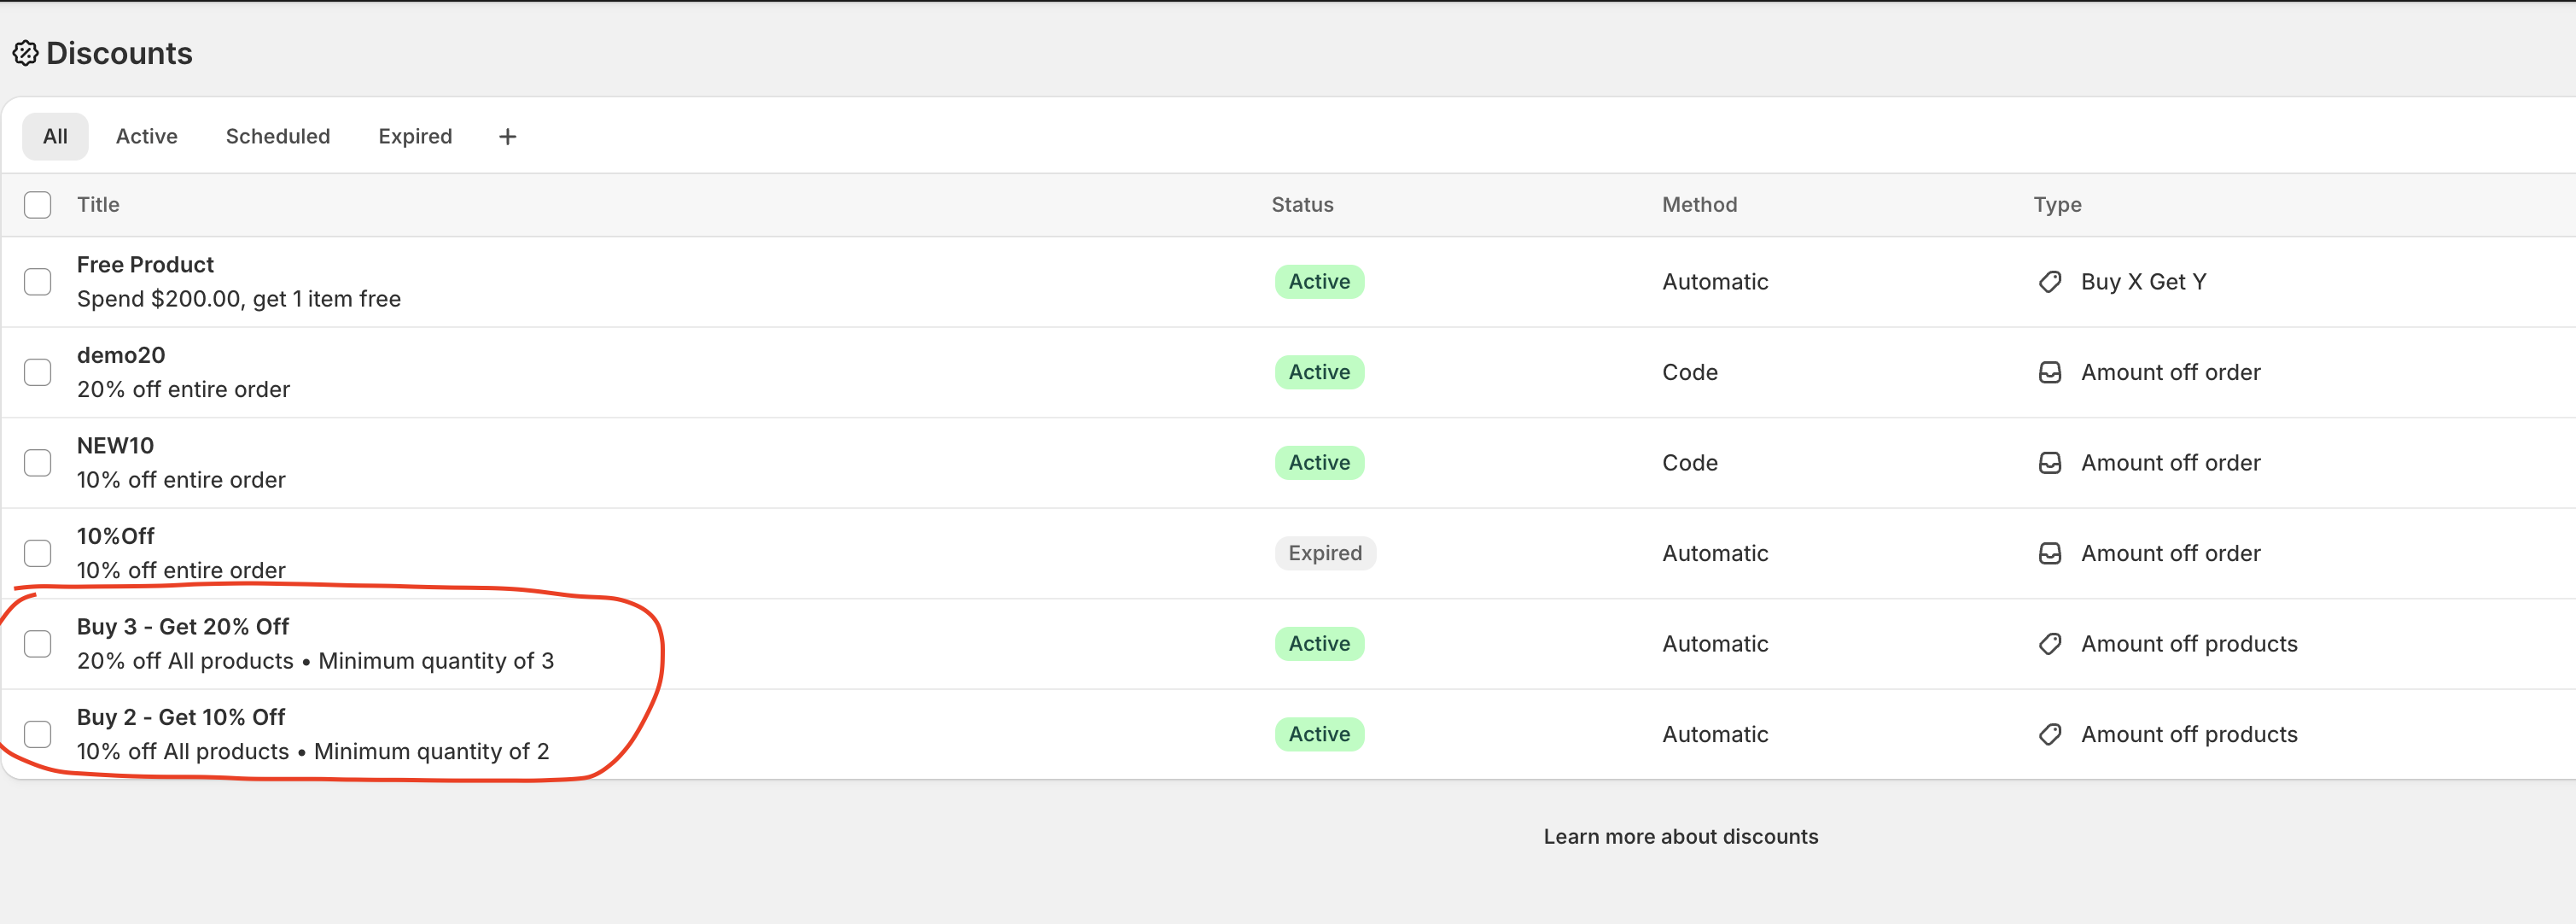2576x924 pixels.
Task: Select the Free Product discount checkbox
Action: [x=38, y=282]
